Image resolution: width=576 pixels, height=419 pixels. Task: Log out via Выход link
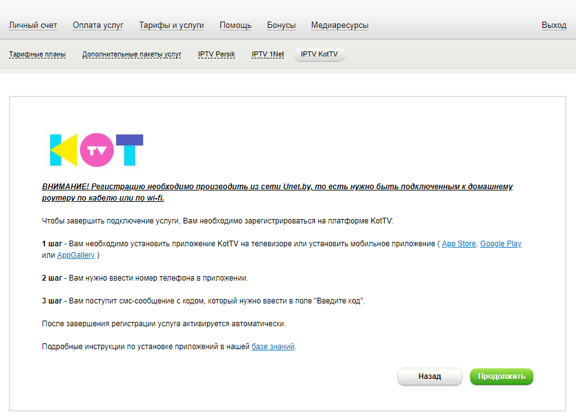pyautogui.click(x=554, y=25)
